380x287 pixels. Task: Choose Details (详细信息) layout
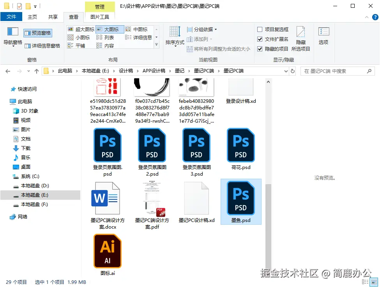click(139, 37)
